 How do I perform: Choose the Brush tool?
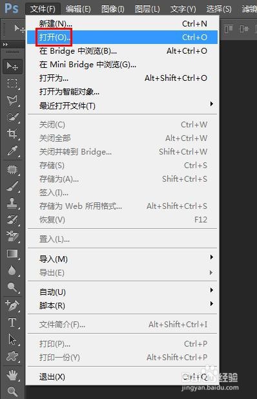[12, 186]
